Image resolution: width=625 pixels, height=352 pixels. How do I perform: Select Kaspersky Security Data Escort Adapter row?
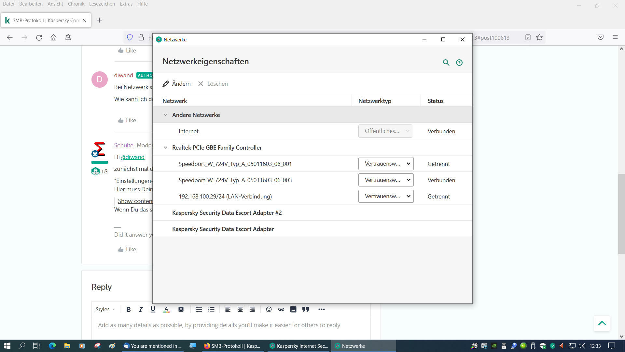click(312, 229)
